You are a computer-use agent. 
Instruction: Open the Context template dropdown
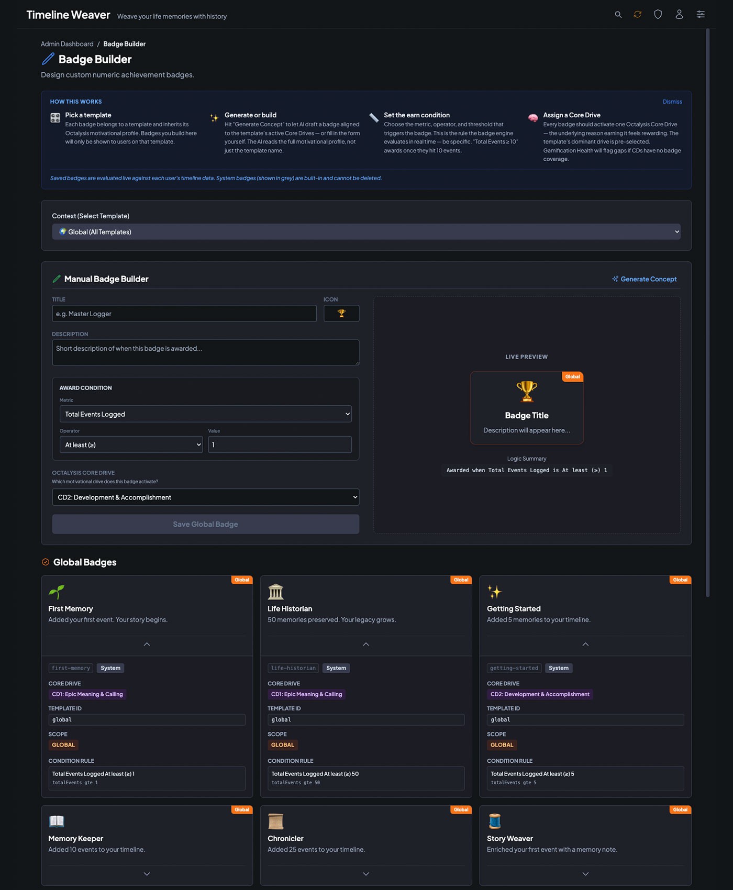pos(366,232)
